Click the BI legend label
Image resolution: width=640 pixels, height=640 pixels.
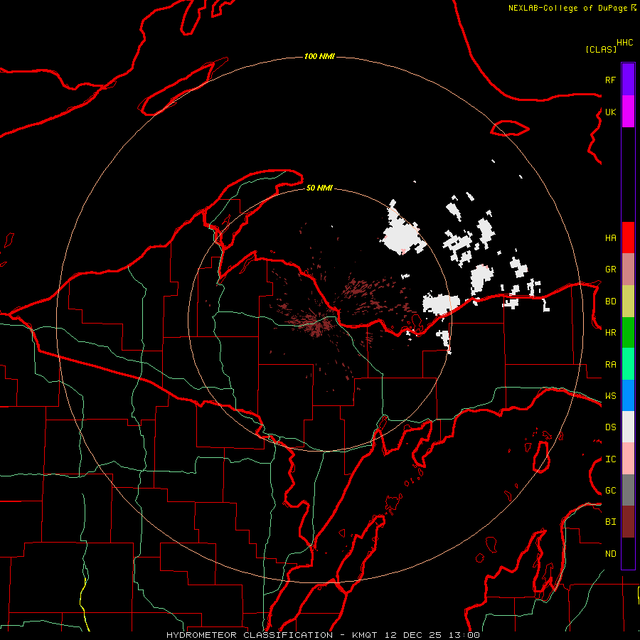[x=610, y=522]
